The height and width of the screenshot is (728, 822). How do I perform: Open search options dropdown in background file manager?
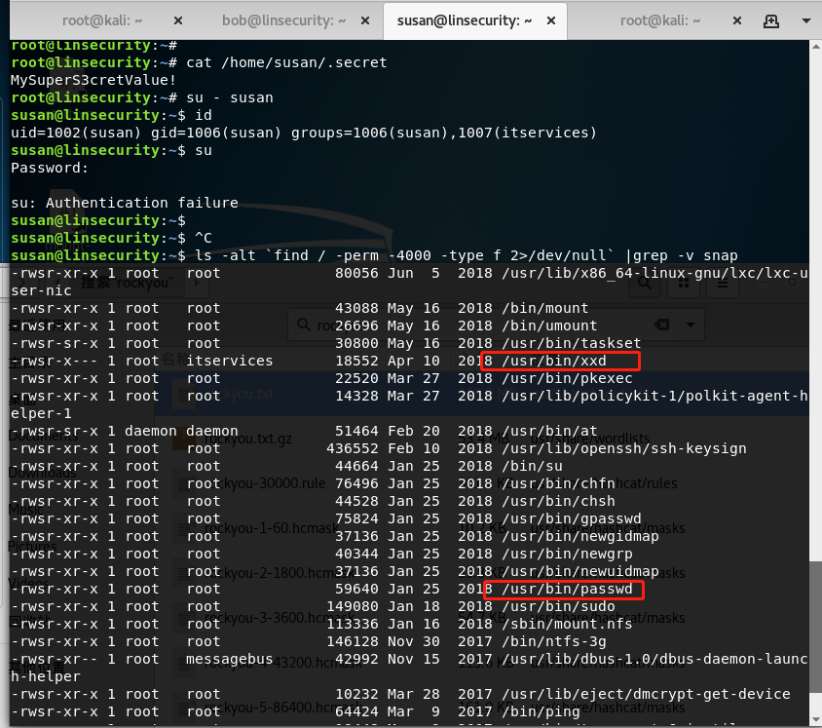click(691, 325)
